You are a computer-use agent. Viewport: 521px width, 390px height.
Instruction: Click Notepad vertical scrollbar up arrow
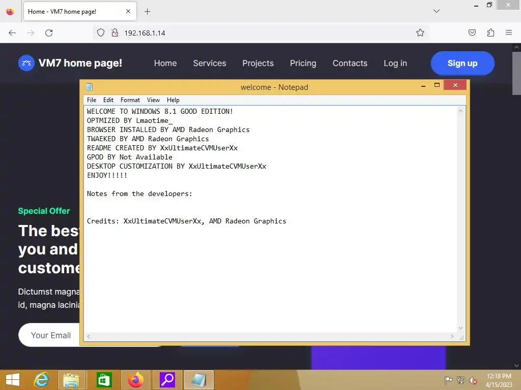click(461, 111)
